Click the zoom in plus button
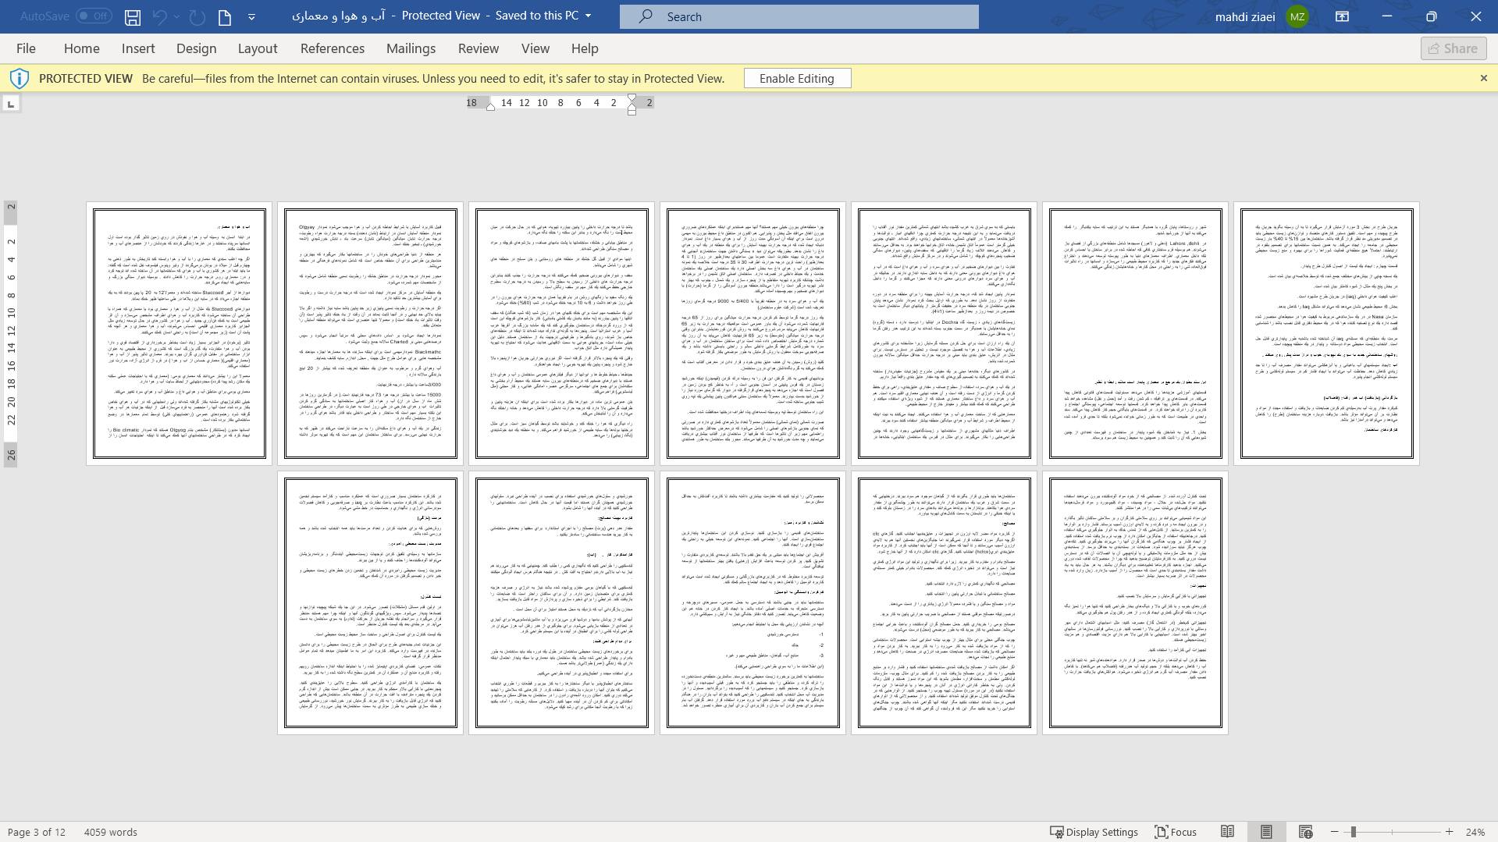The width and height of the screenshot is (1498, 842). pyautogui.click(x=1450, y=832)
